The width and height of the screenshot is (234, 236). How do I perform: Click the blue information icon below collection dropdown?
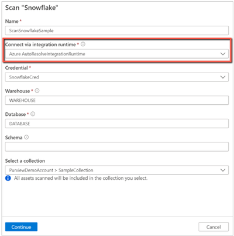pos(8,178)
